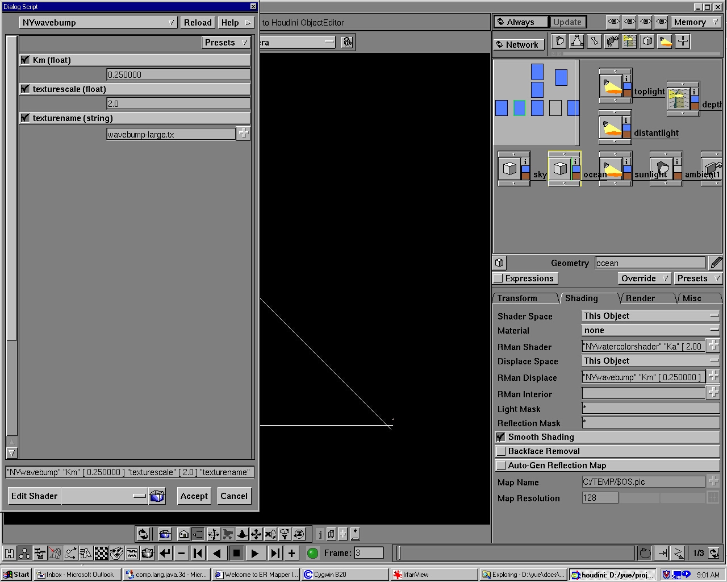Image resolution: width=727 pixels, height=582 pixels.
Task: Enable the Backface Removal option
Action: [x=501, y=451]
